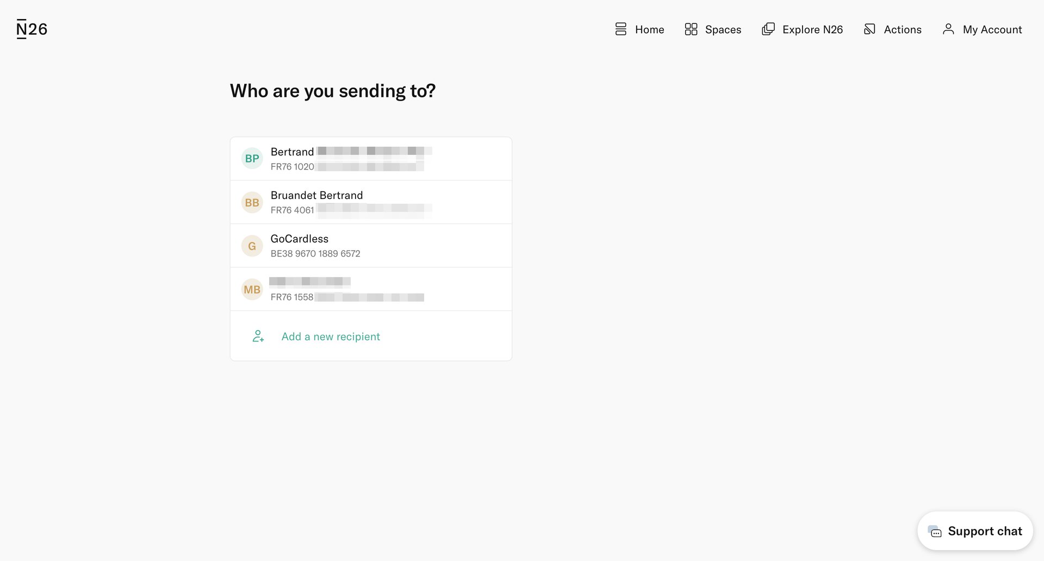Open the Support chat button
This screenshot has width=1044, height=561.
coord(974,531)
